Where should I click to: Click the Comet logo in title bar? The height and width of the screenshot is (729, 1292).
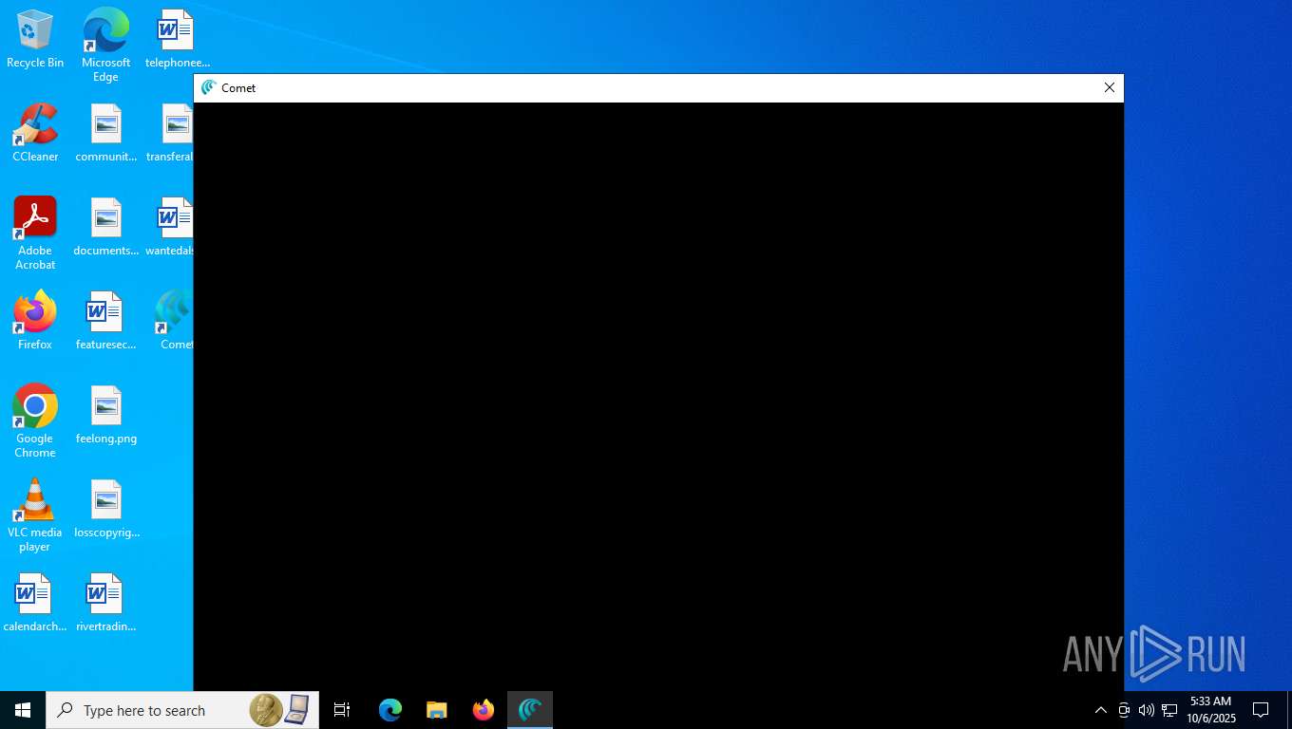click(209, 87)
